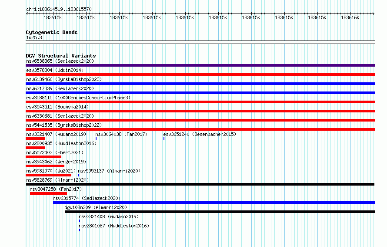
Task: Click small blue marker under nsv2801087
Action: point(80,230)
